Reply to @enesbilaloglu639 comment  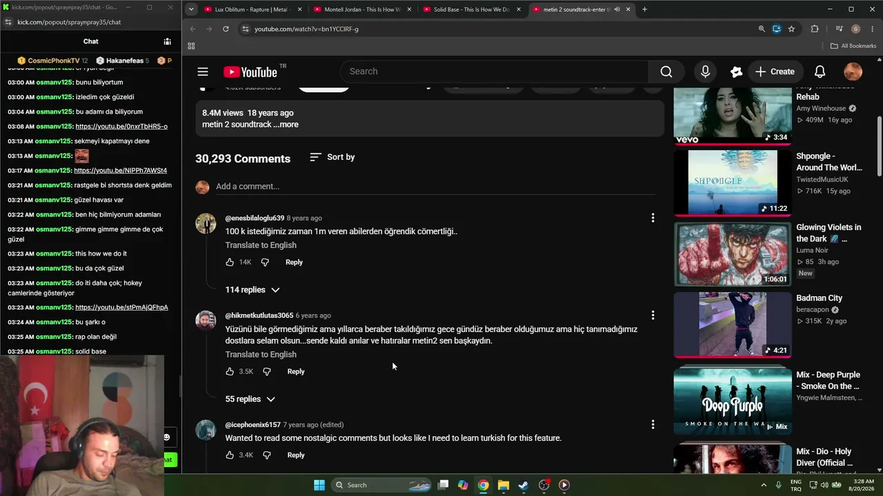(294, 262)
